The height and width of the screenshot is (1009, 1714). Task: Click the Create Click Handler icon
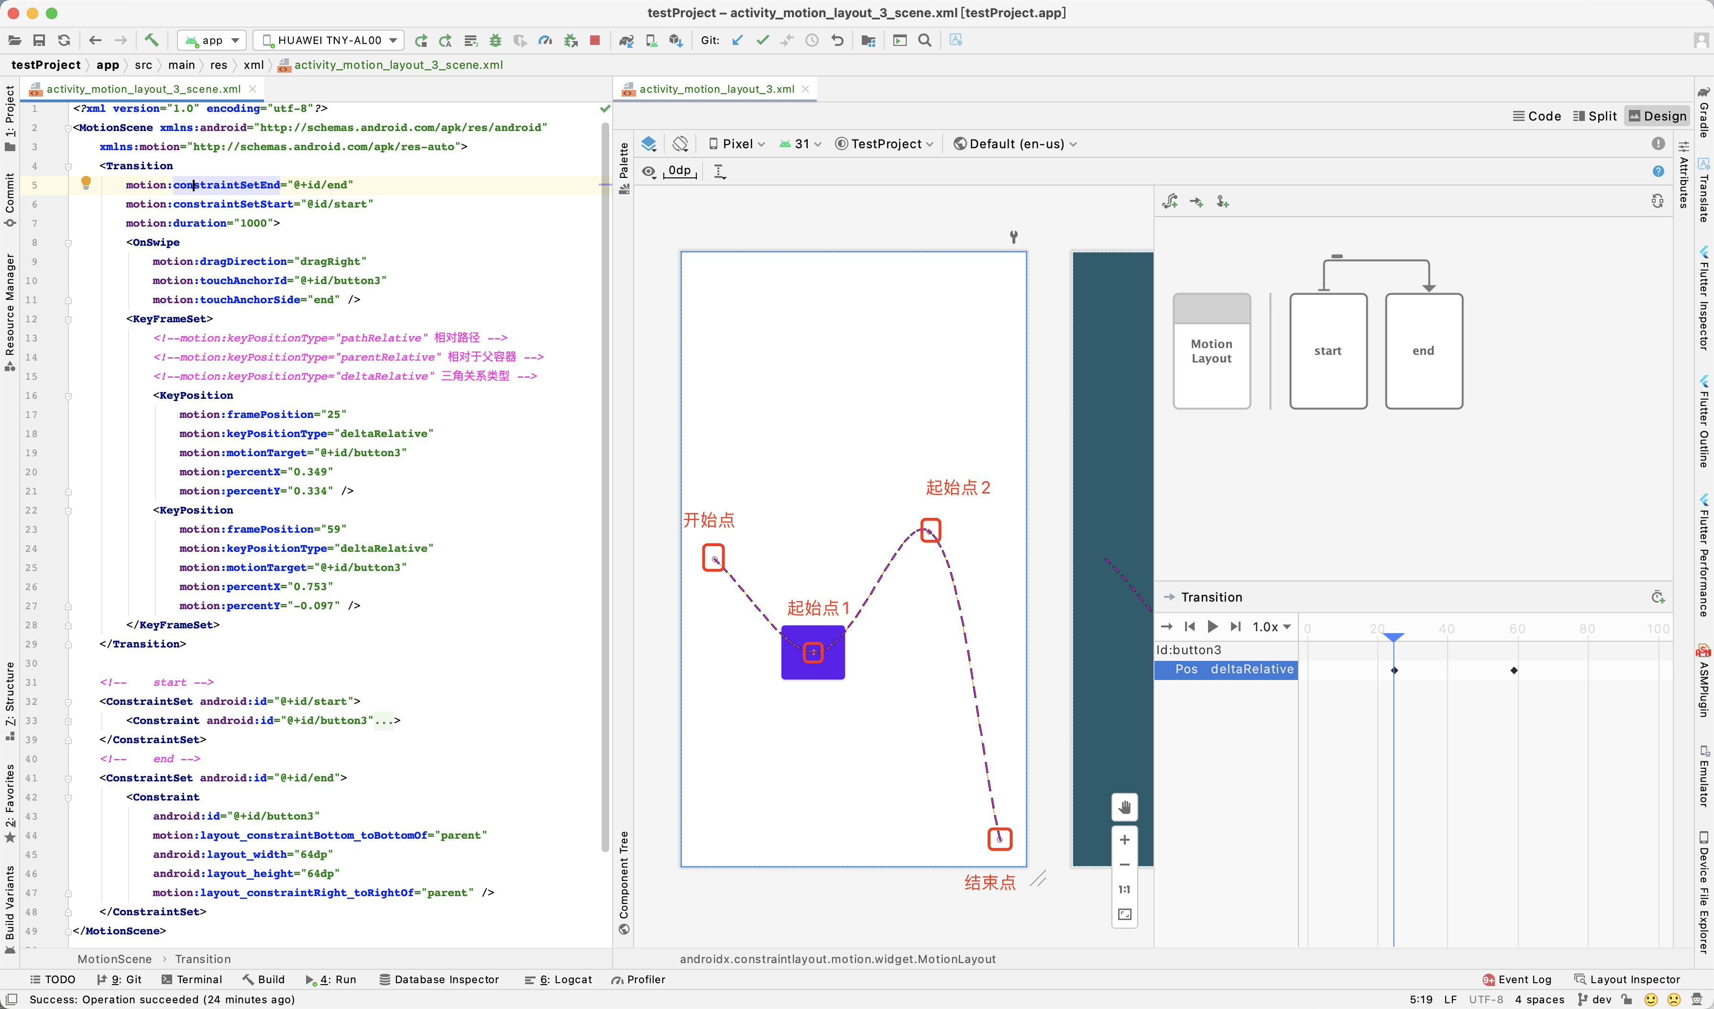(1222, 201)
